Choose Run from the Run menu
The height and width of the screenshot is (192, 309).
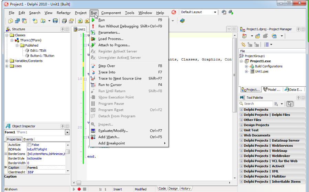pyautogui.click(x=129, y=20)
